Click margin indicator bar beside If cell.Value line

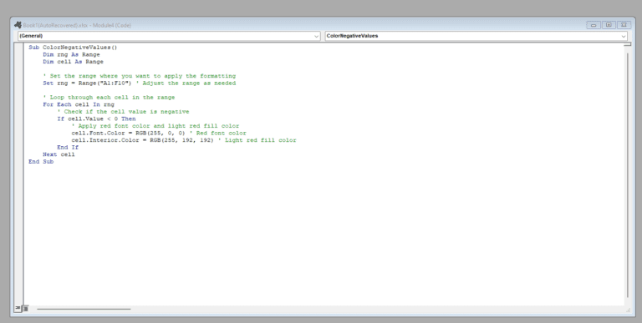point(19,119)
